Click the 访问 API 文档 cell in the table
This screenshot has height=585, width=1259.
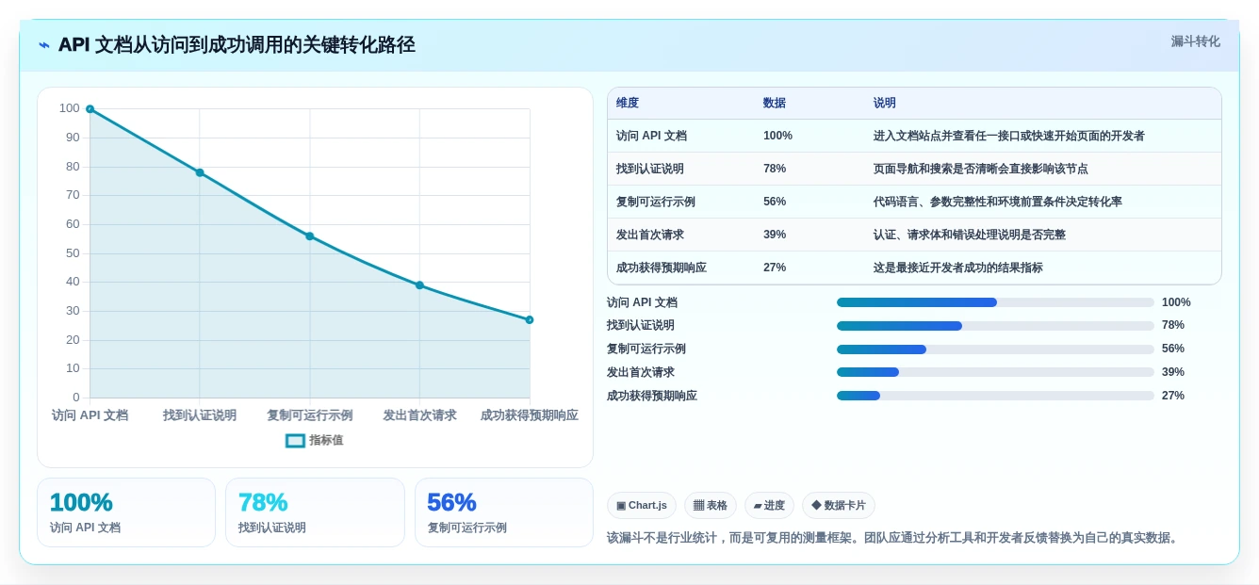tap(651, 136)
